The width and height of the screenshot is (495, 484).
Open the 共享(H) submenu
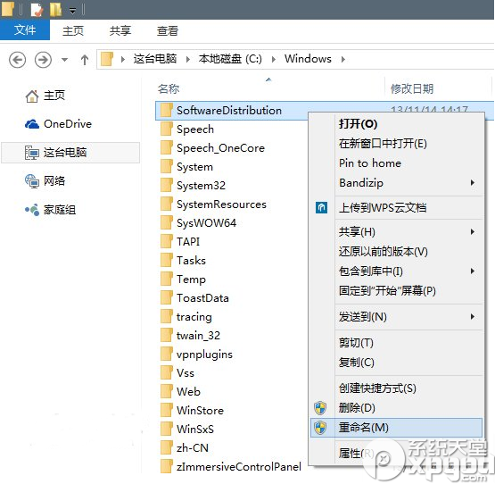pyautogui.click(x=397, y=232)
